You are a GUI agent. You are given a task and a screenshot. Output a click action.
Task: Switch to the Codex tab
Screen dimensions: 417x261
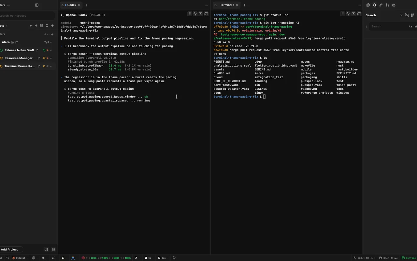click(x=70, y=5)
